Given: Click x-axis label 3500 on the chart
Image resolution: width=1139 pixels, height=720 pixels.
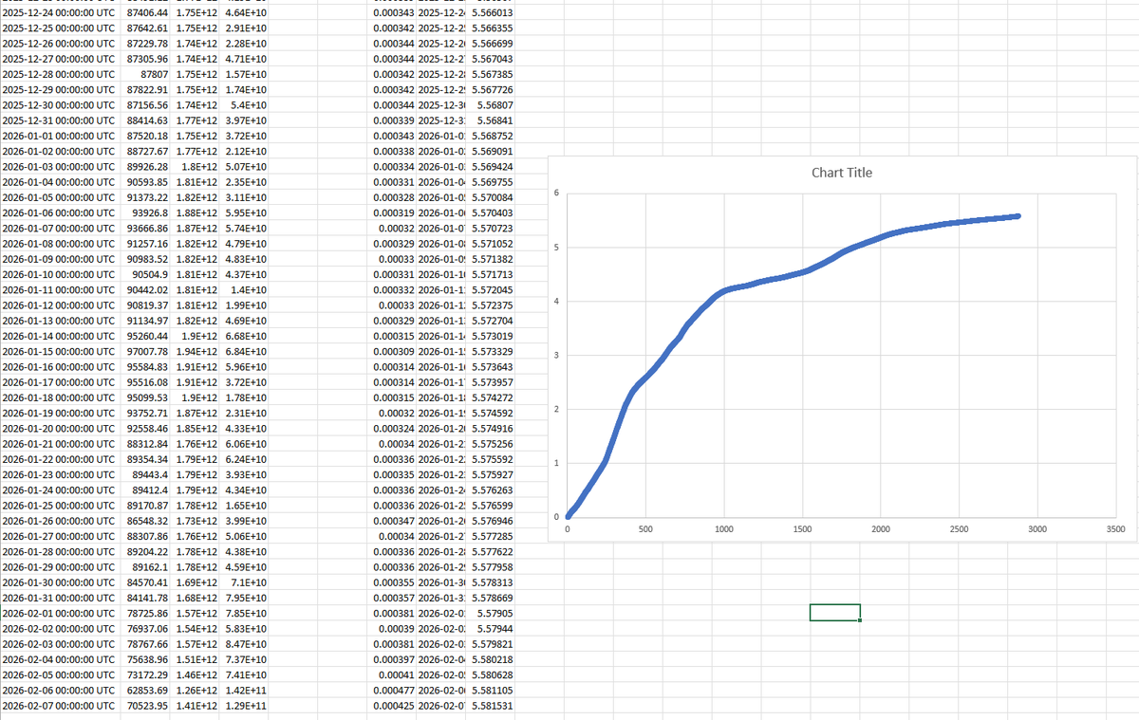Looking at the screenshot, I should (1115, 528).
